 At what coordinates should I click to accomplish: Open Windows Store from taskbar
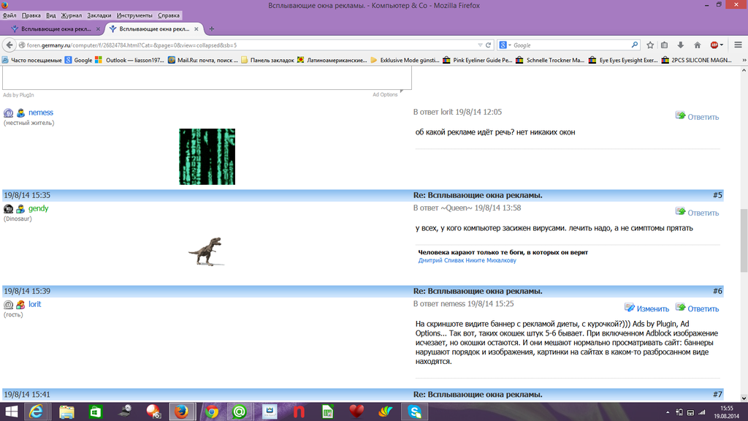pyautogui.click(x=96, y=411)
